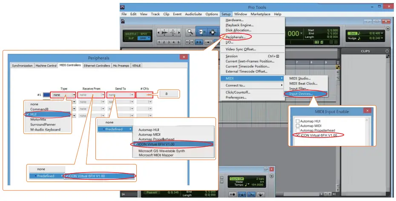Select MotorMix in Type list
This screenshot has width=396, height=201.
click(38, 120)
